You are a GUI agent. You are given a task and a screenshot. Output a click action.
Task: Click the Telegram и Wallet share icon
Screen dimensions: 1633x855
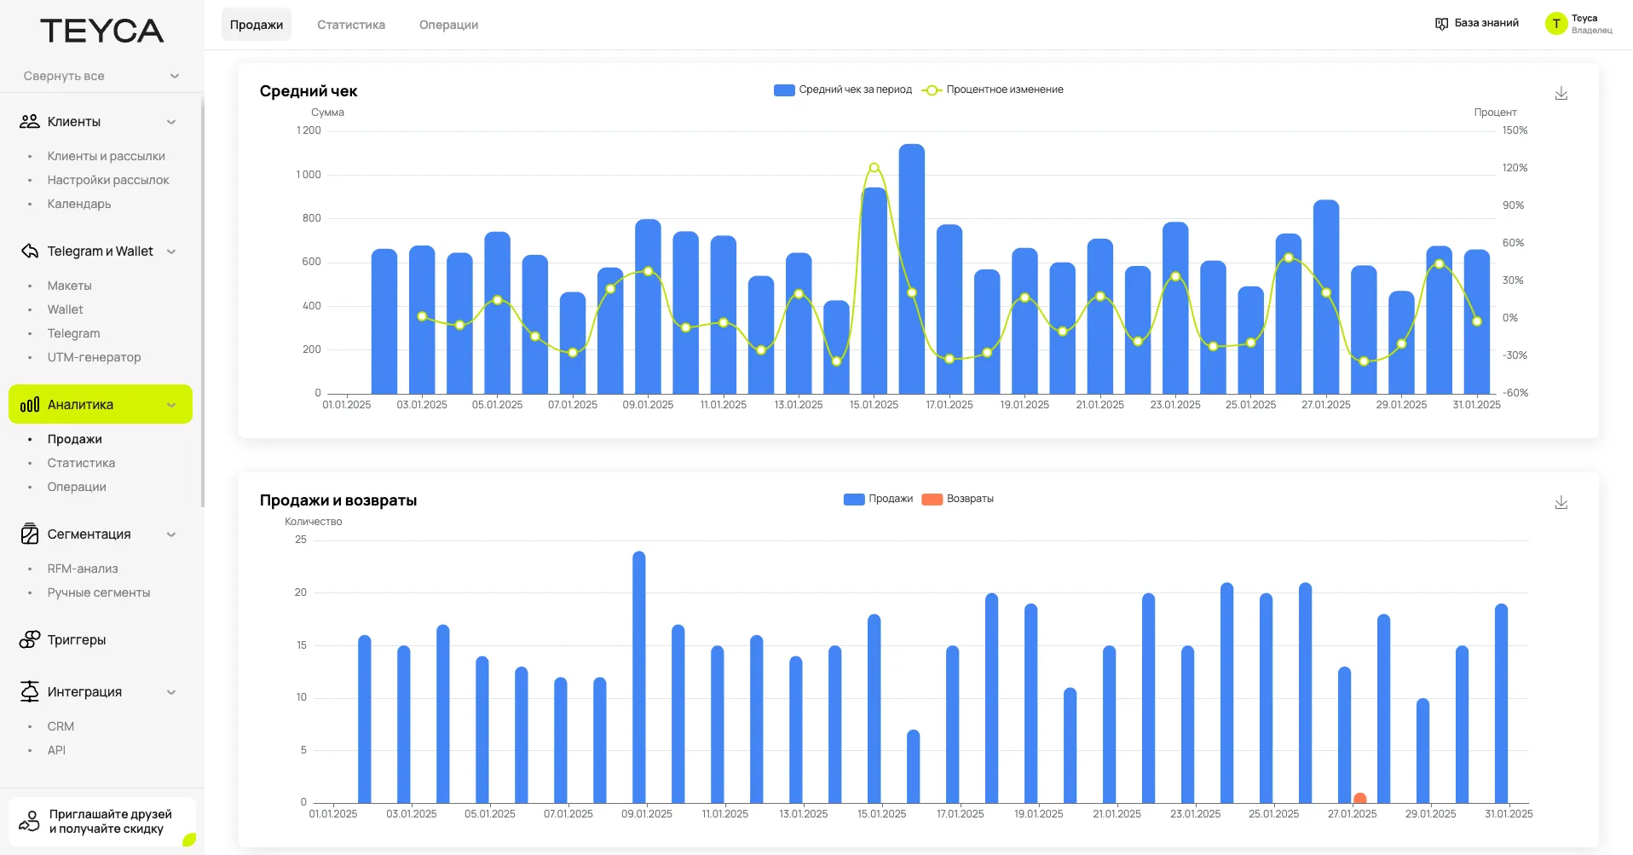pyautogui.click(x=30, y=251)
